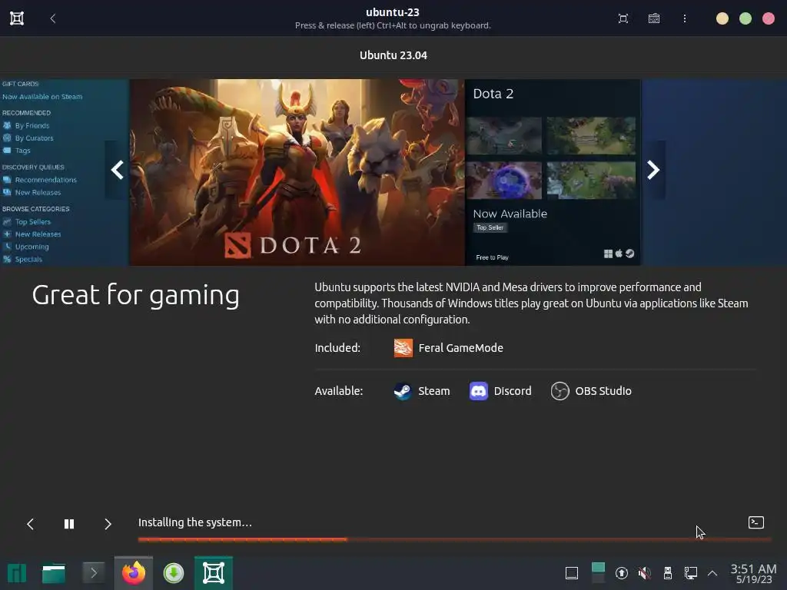Click the virtual desktop pager
The width and height of the screenshot is (787, 590).
pos(598,573)
